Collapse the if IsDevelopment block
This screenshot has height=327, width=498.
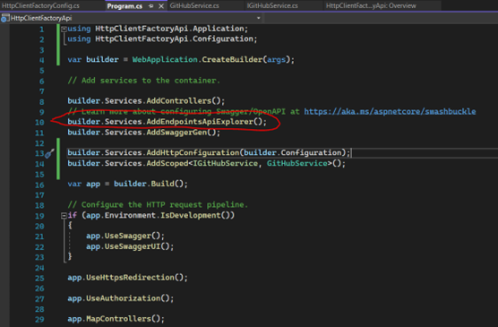coord(64,216)
